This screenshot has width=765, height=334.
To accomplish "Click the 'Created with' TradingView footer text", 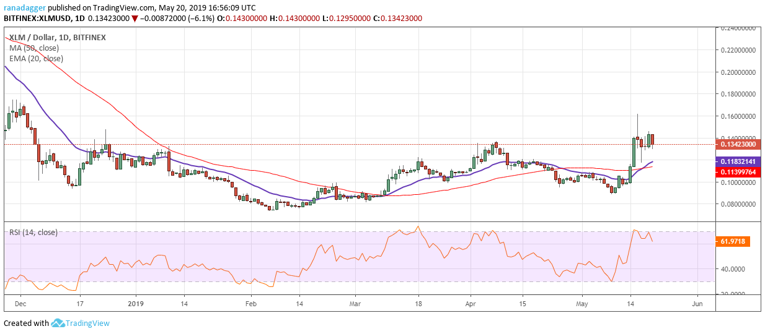I will click(26, 323).
